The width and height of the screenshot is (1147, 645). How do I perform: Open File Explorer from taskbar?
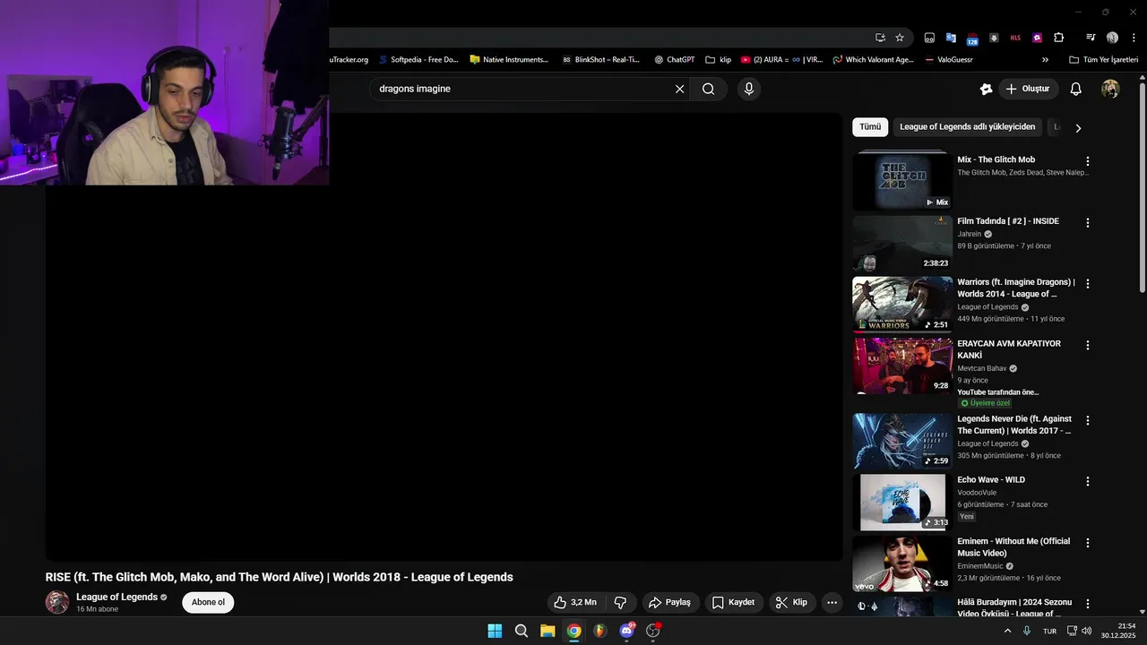(x=548, y=631)
